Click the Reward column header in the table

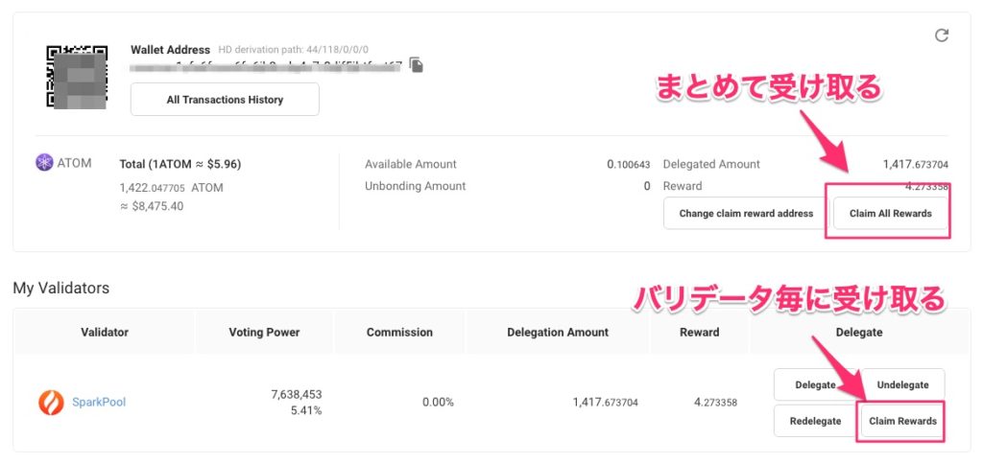tap(700, 333)
